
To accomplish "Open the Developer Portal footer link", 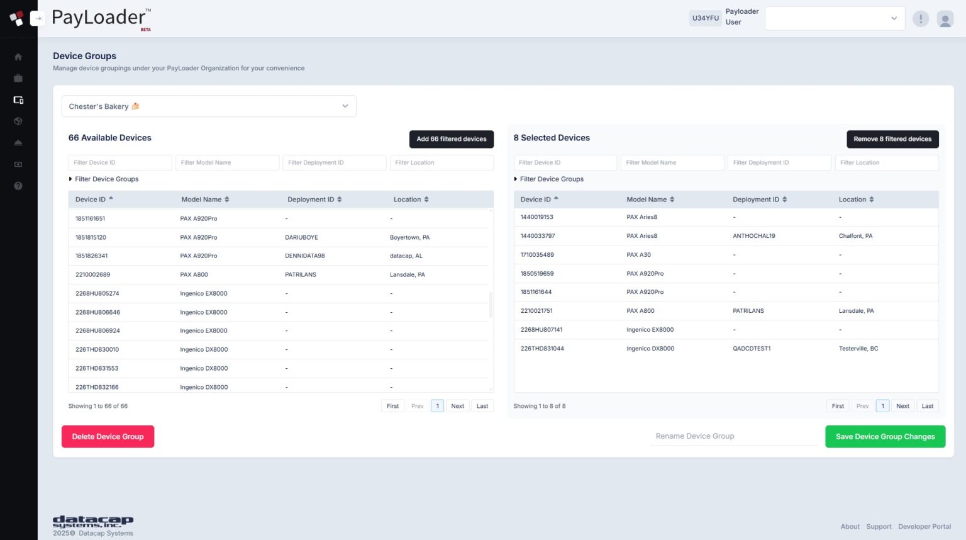I will [924, 527].
